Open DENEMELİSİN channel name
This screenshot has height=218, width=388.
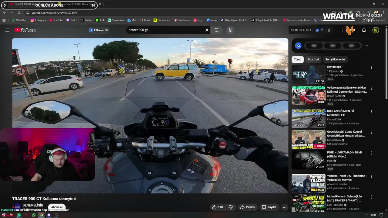coord(33,205)
